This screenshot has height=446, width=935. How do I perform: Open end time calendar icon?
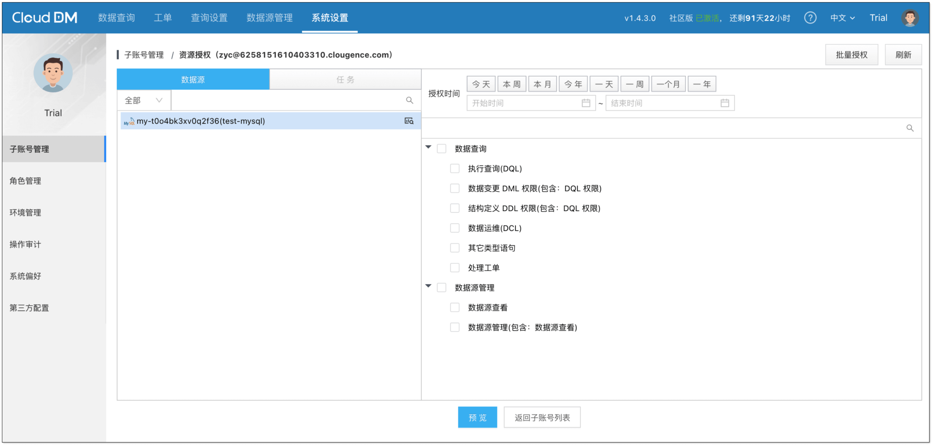click(724, 103)
